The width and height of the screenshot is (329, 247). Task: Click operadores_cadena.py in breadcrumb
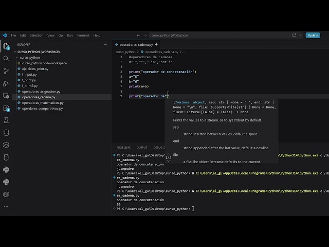click(161, 51)
